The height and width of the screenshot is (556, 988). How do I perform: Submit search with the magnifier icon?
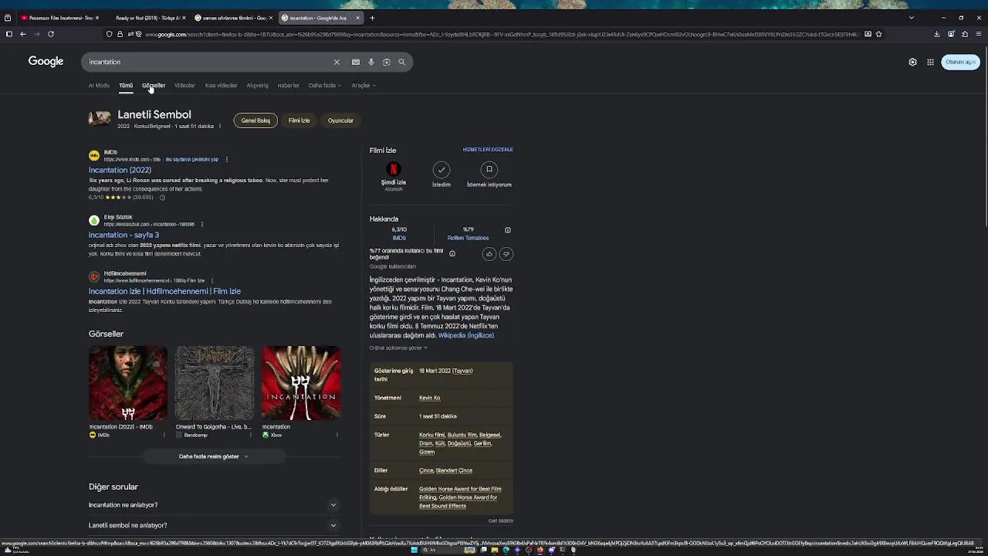402,62
